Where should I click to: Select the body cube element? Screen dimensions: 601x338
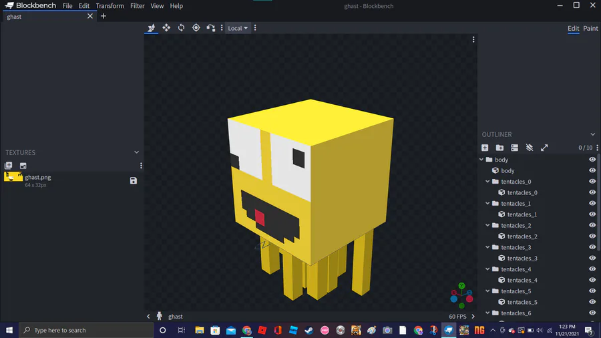click(x=508, y=170)
